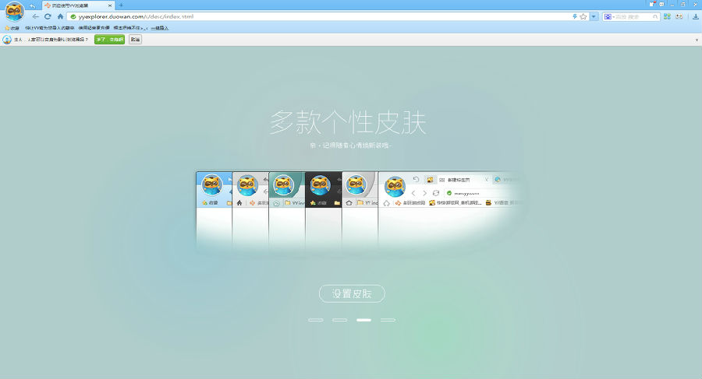This screenshot has height=379, width=702.
Task: Go to home page via house icon
Action: (60, 16)
